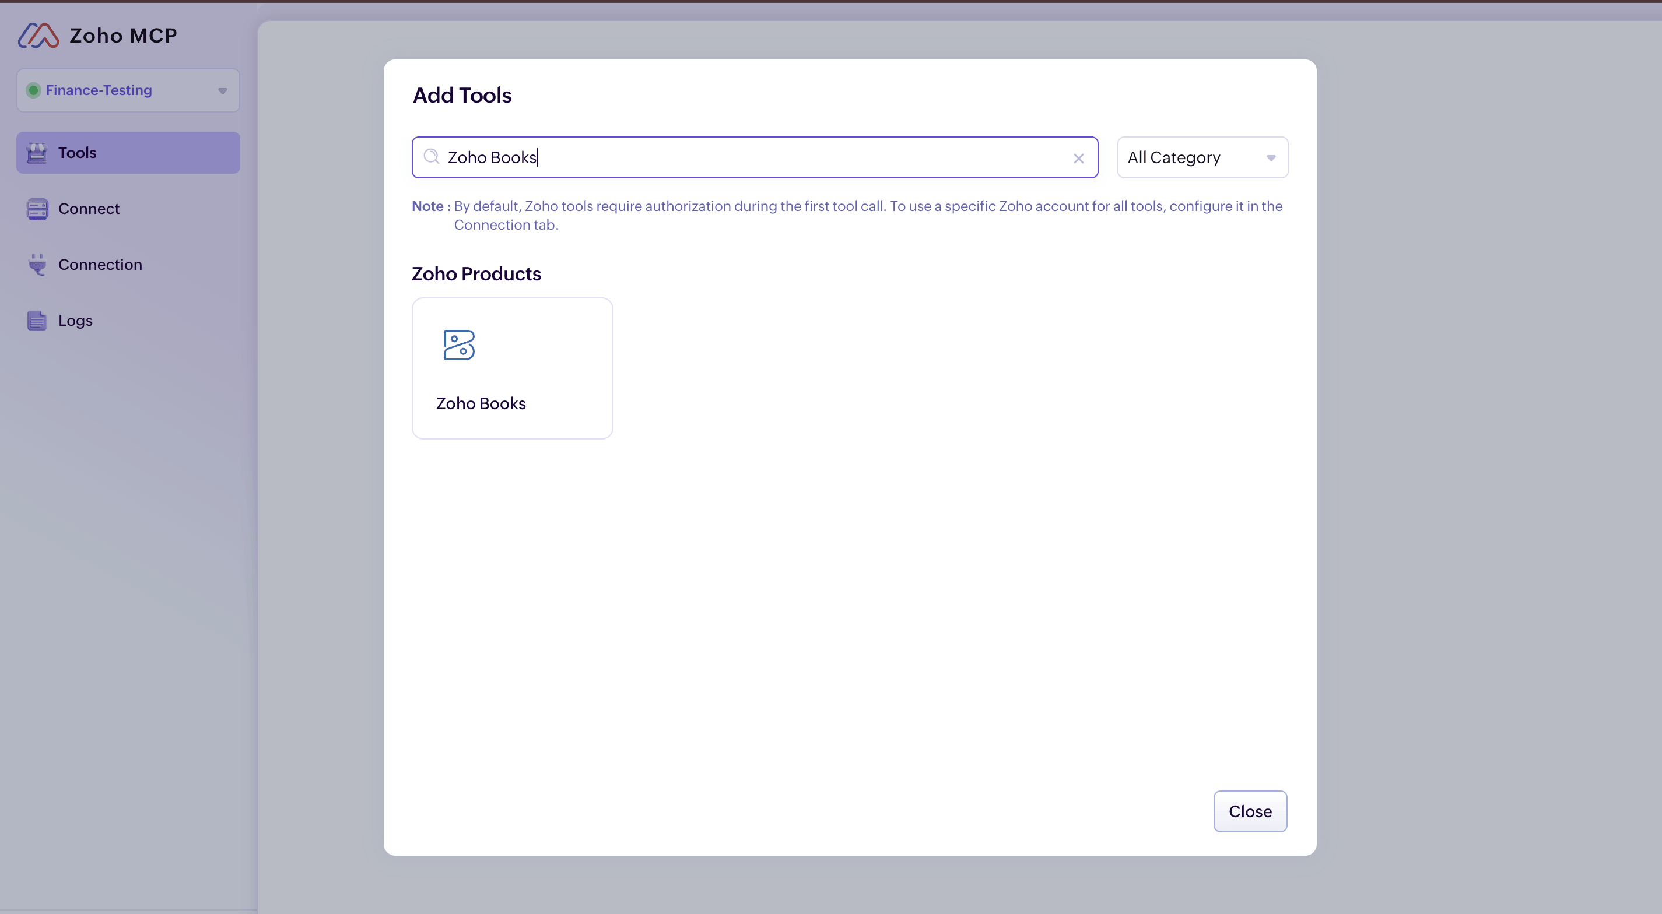The width and height of the screenshot is (1662, 914).
Task: Click the search magnifier icon
Action: [431, 157]
